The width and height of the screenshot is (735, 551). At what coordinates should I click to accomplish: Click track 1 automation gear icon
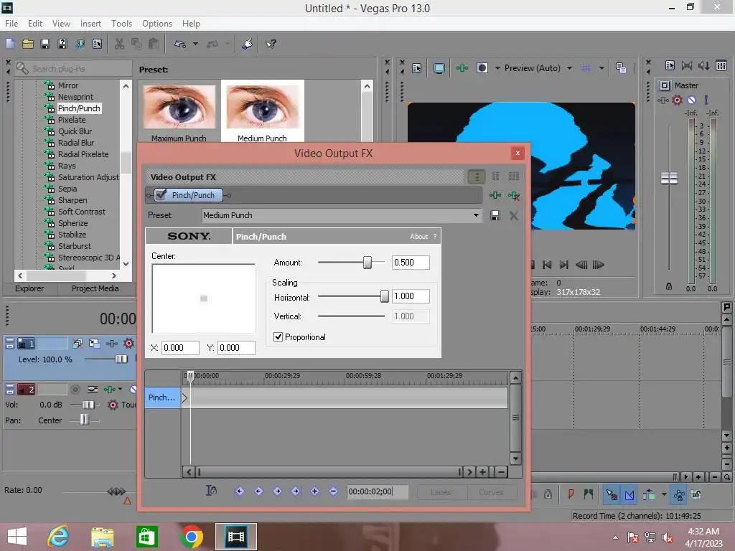[128, 344]
